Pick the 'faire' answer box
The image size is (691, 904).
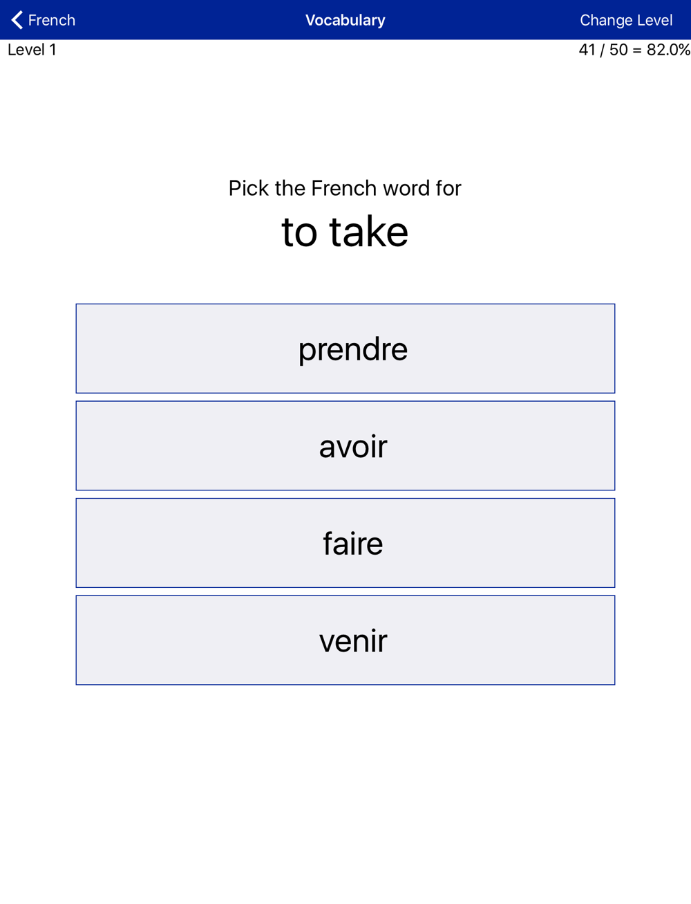click(x=345, y=543)
